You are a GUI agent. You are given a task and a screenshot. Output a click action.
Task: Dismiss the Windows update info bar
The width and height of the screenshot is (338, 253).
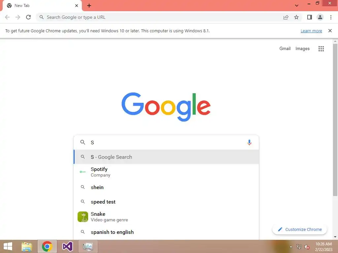click(x=330, y=31)
